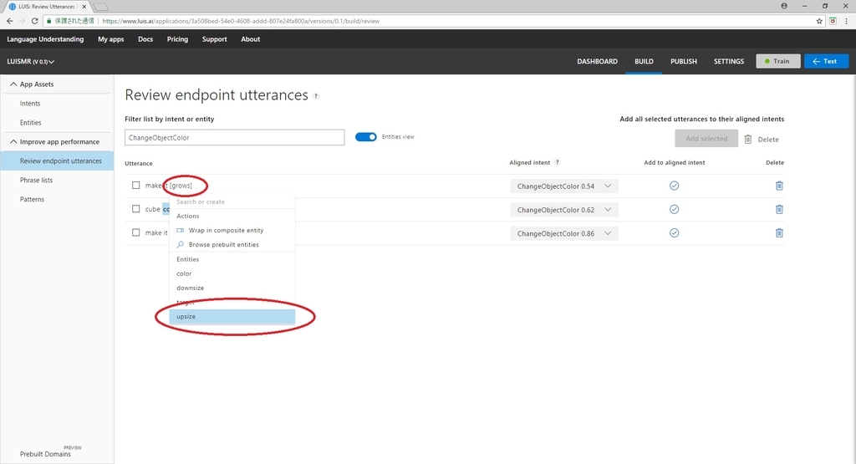Viewport: 856px width, 464px height.
Task: Open aligned intent dropdown ChangeObjectColor 0.54
Action: click(x=564, y=186)
